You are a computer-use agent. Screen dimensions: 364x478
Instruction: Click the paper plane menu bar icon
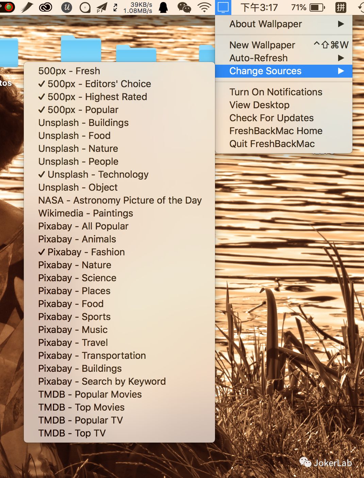pyautogui.click(x=102, y=7)
